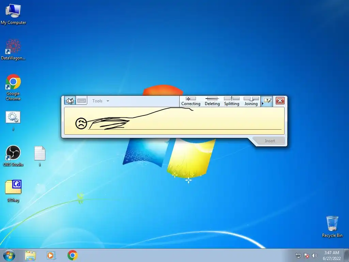
Task: Show the Splitting gesture demo
Action: click(x=231, y=101)
